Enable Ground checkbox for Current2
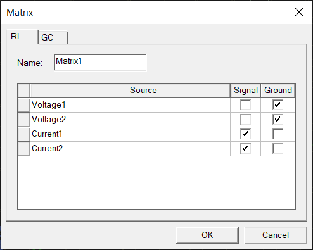Screen dimensions: 313x250 pyautogui.click(x=278, y=149)
